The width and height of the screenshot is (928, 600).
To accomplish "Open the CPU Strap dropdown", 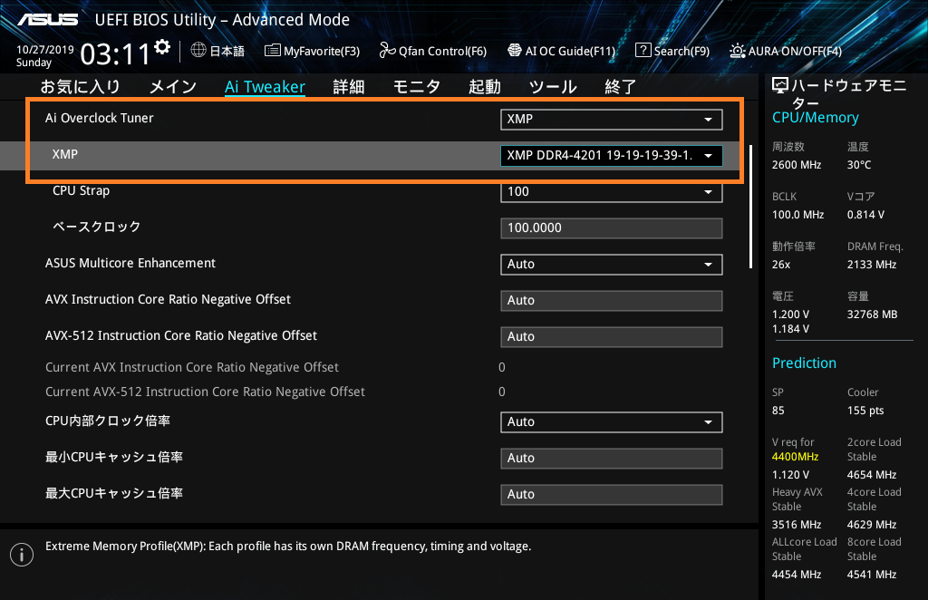I will point(612,192).
